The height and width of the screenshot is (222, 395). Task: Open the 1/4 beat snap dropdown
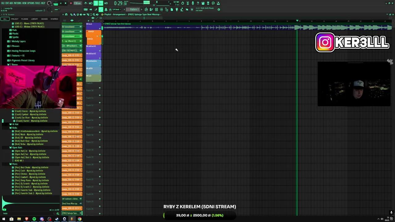117,10
